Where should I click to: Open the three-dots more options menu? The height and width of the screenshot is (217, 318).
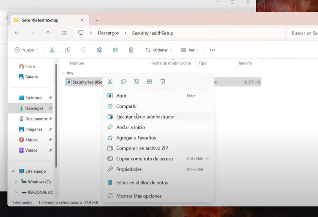tap(212, 50)
